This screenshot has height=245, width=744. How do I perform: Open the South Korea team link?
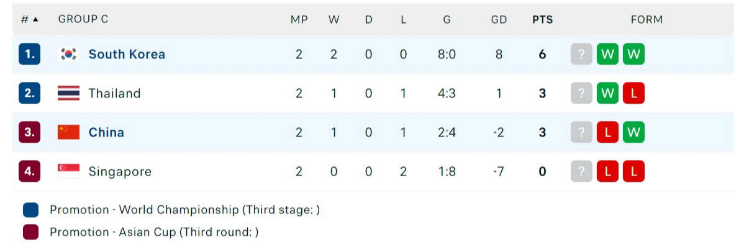127,54
